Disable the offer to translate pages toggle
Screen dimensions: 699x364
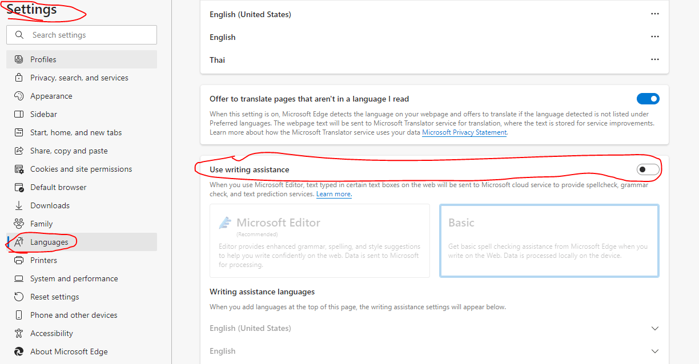click(648, 99)
